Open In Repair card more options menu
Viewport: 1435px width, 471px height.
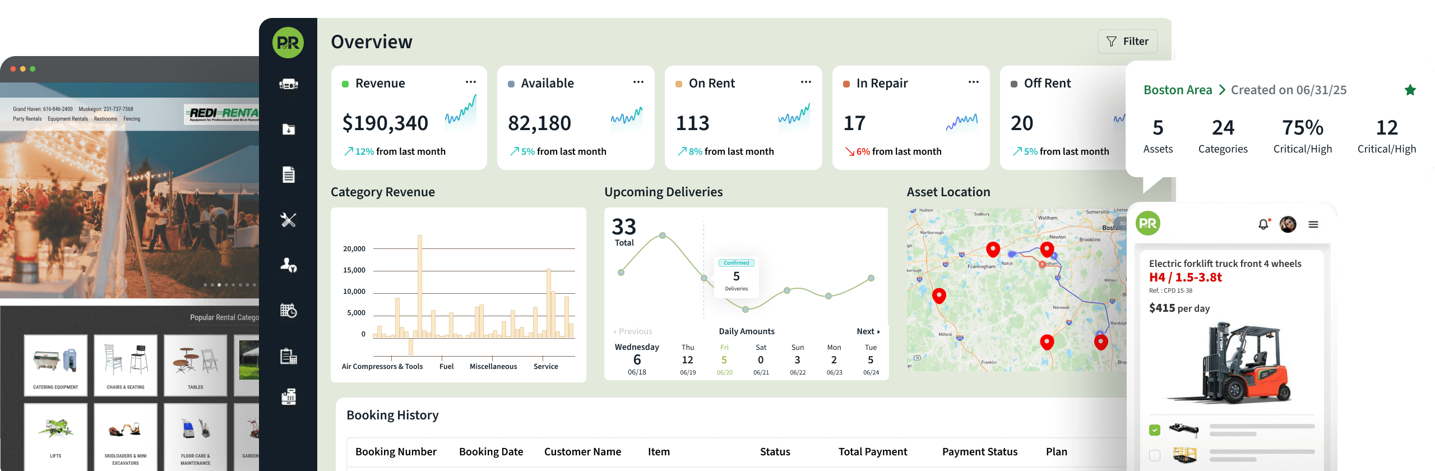[974, 82]
